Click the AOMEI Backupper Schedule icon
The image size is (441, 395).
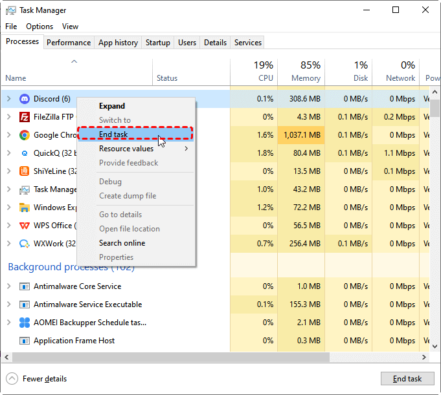[25, 323]
